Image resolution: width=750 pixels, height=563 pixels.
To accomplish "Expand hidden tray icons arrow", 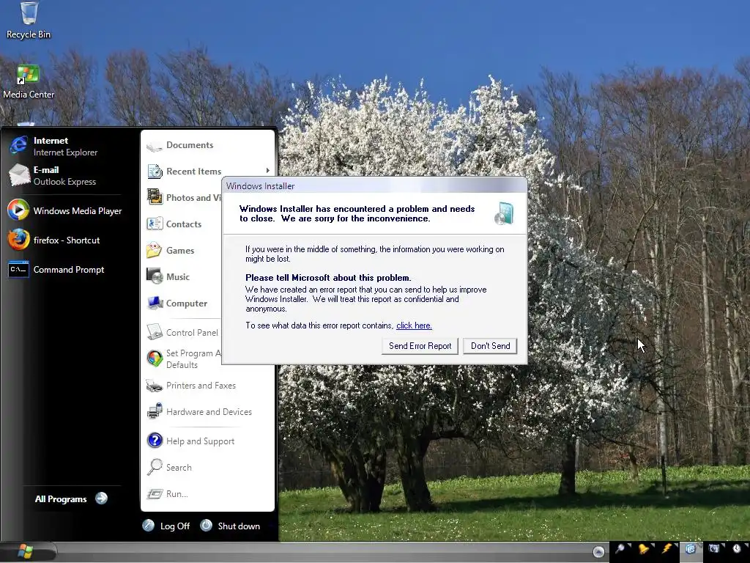I will (x=598, y=552).
